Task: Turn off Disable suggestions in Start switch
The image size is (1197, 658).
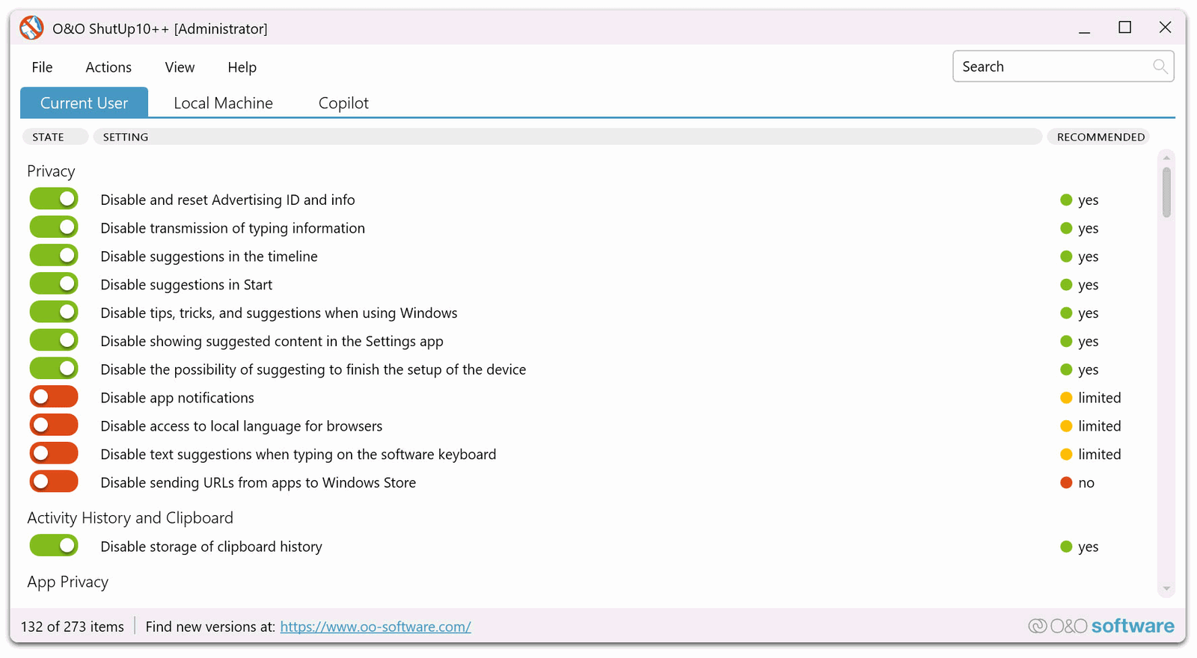Action: tap(54, 285)
